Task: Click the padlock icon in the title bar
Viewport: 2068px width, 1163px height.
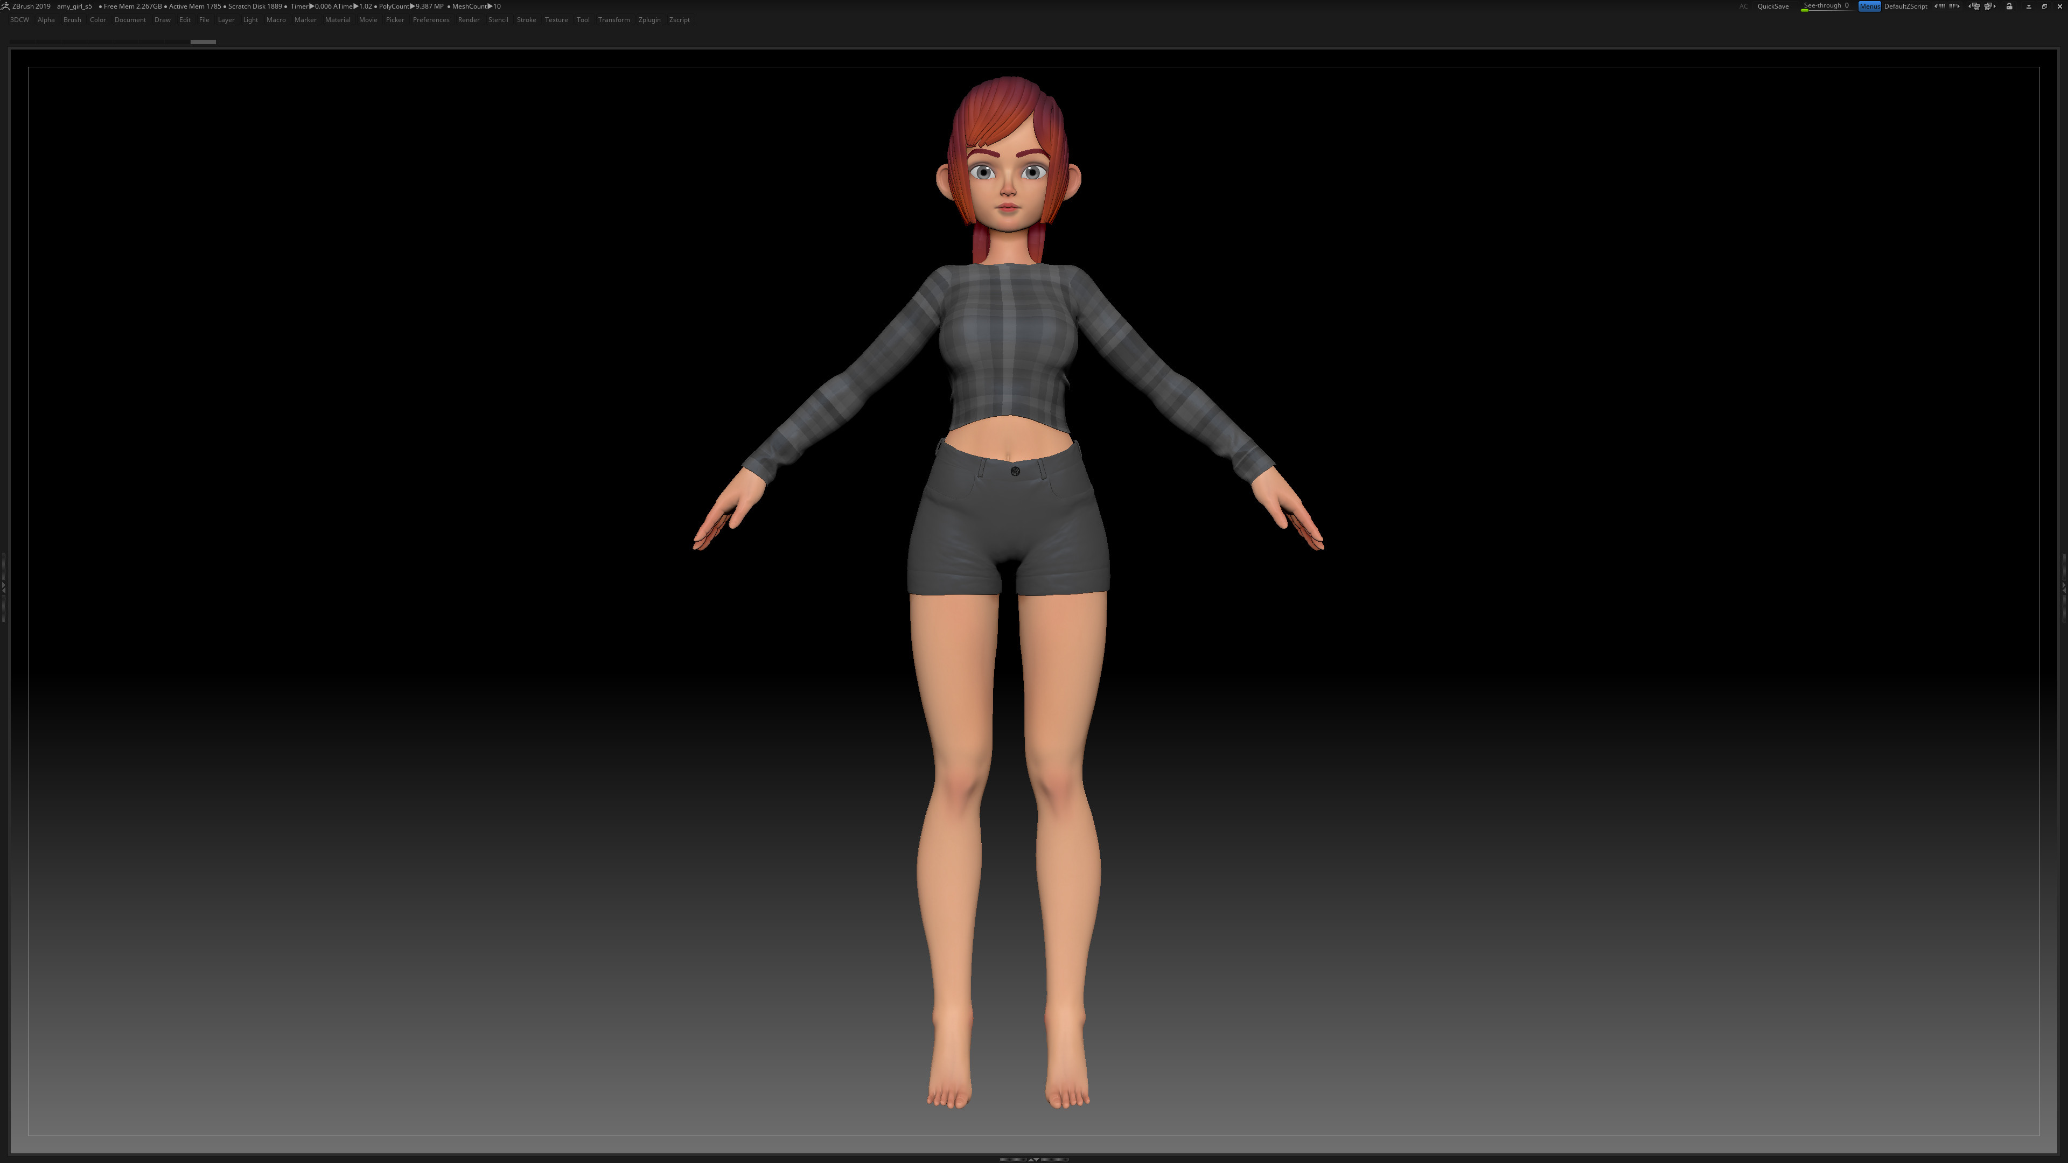Action: pos(2009,5)
